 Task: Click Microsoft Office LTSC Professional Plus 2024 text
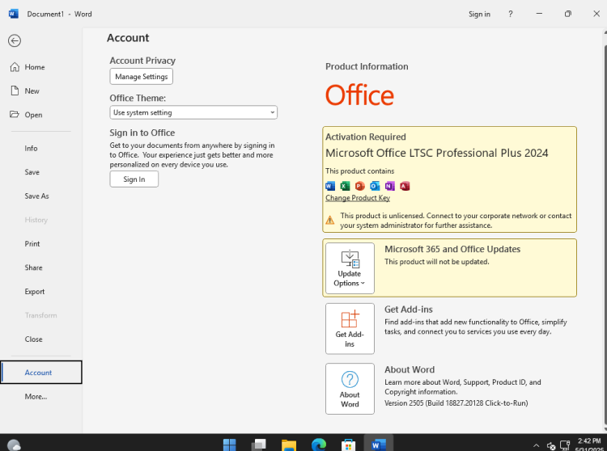(x=437, y=153)
